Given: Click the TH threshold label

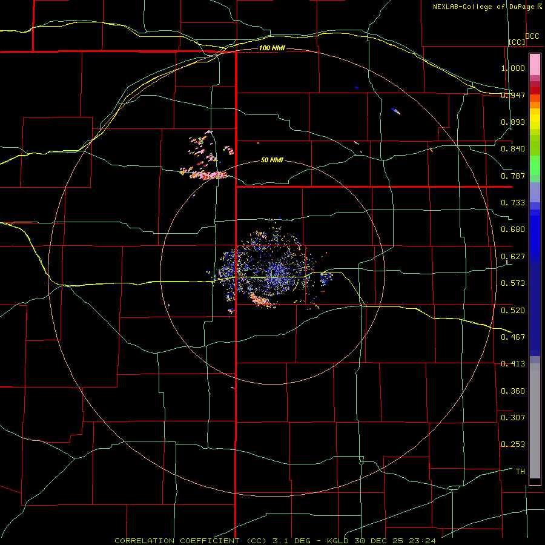Looking at the screenshot, I should [520, 472].
